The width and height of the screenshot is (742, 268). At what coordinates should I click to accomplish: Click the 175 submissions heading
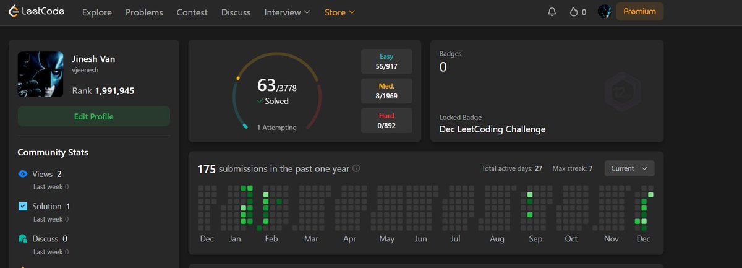273,168
